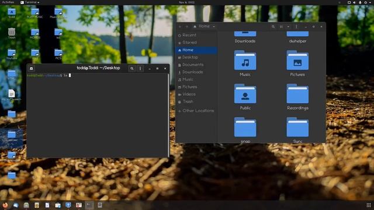Select the Public folder icon
Screen dimensions: 374x210
tap(245, 94)
